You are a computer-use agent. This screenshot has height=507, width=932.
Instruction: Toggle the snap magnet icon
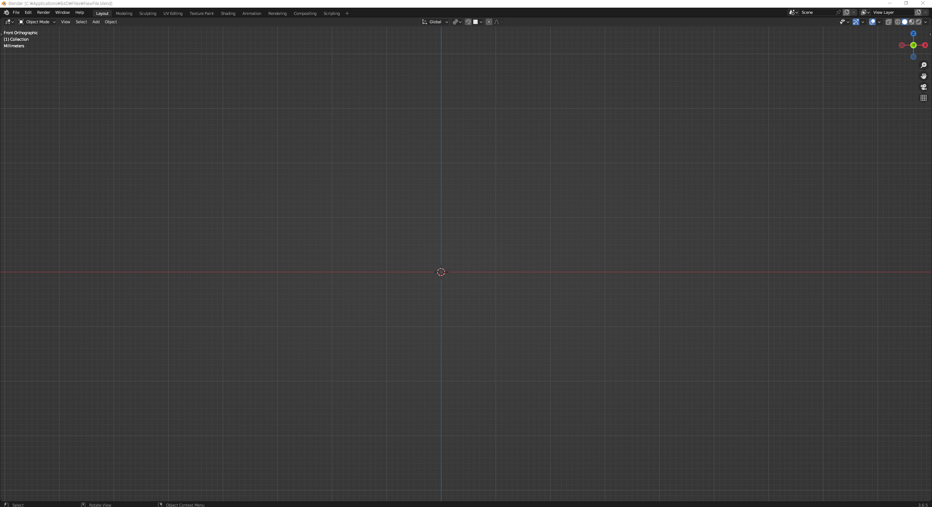pyautogui.click(x=468, y=22)
